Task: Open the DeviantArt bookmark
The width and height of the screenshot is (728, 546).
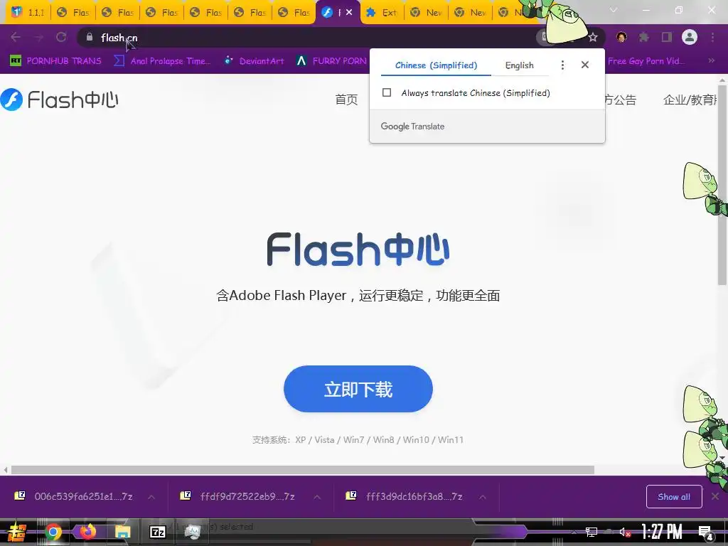Action: click(x=255, y=61)
